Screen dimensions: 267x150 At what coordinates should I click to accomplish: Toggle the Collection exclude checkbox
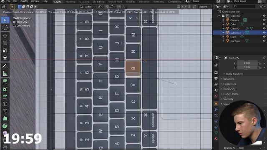224,16
